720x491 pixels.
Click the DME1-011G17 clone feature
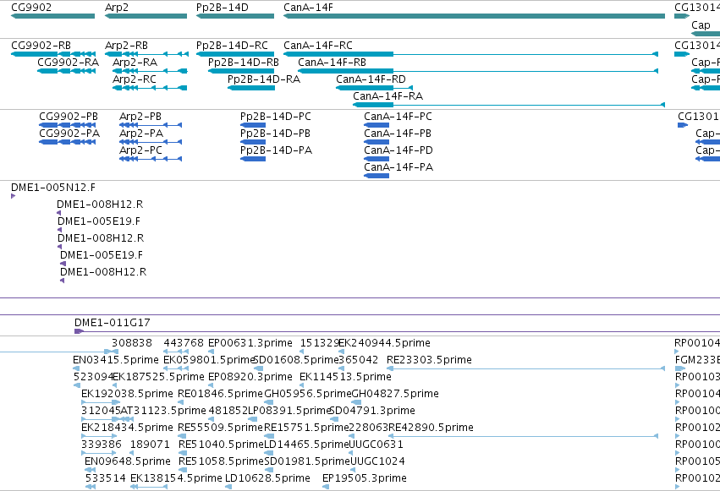click(x=397, y=331)
